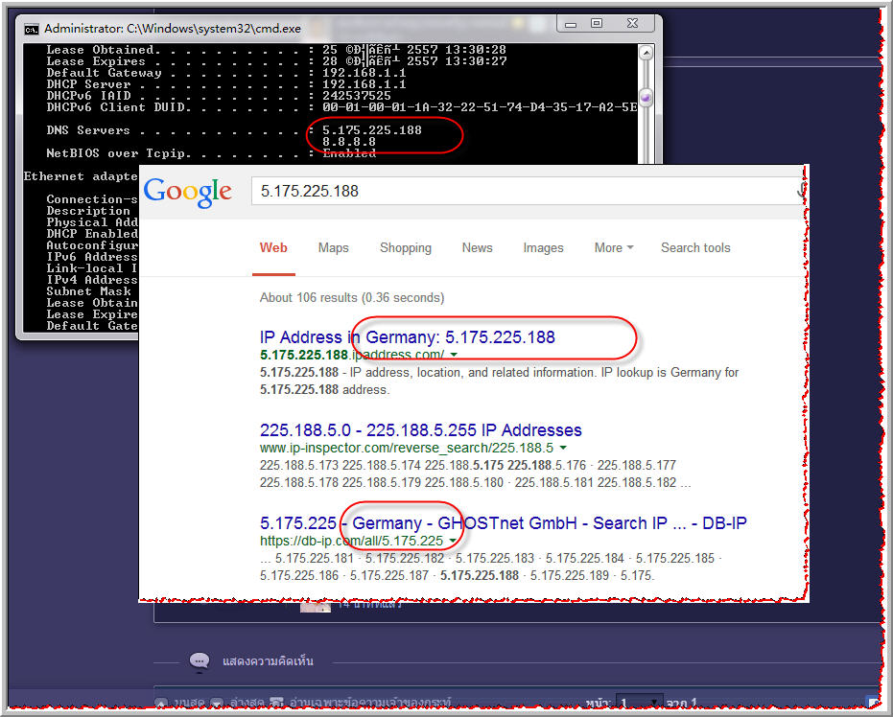Screen dimensions: 893x717
Task: Expand dropdown arrow beside ip-inspector.com URL
Action: pyautogui.click(x=563, y=448)
